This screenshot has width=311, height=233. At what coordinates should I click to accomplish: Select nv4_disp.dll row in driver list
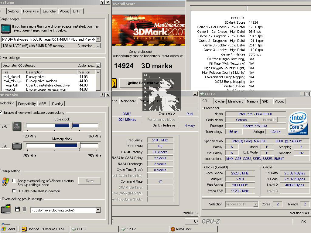tap(48, 77)
